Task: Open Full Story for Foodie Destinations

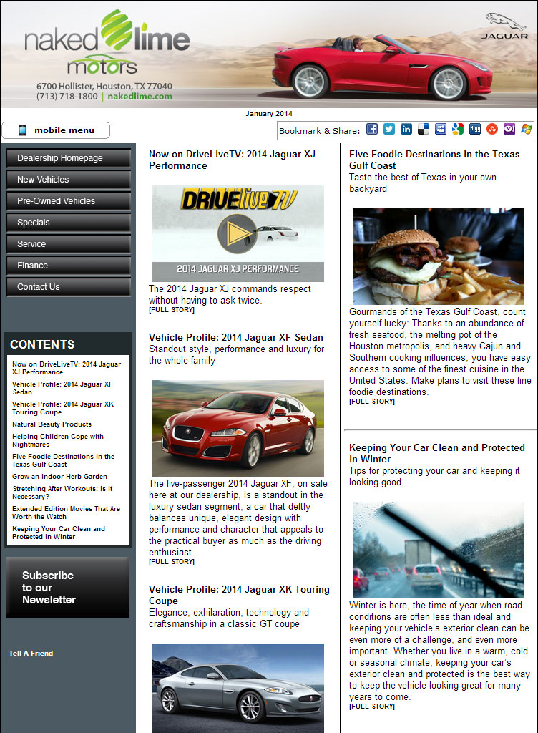Action: [372, 402]
